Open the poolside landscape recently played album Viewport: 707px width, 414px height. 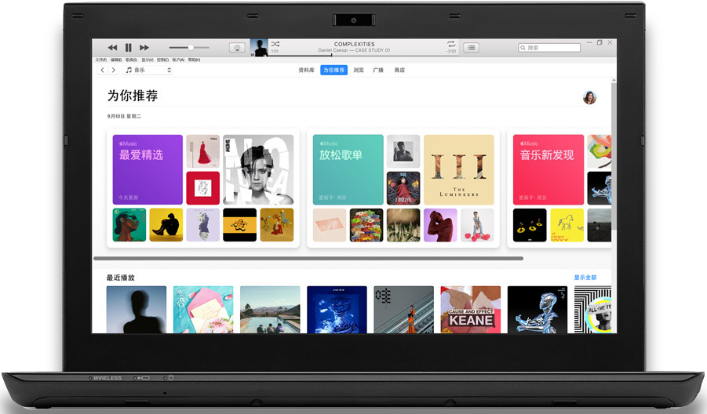coord(270,310)
